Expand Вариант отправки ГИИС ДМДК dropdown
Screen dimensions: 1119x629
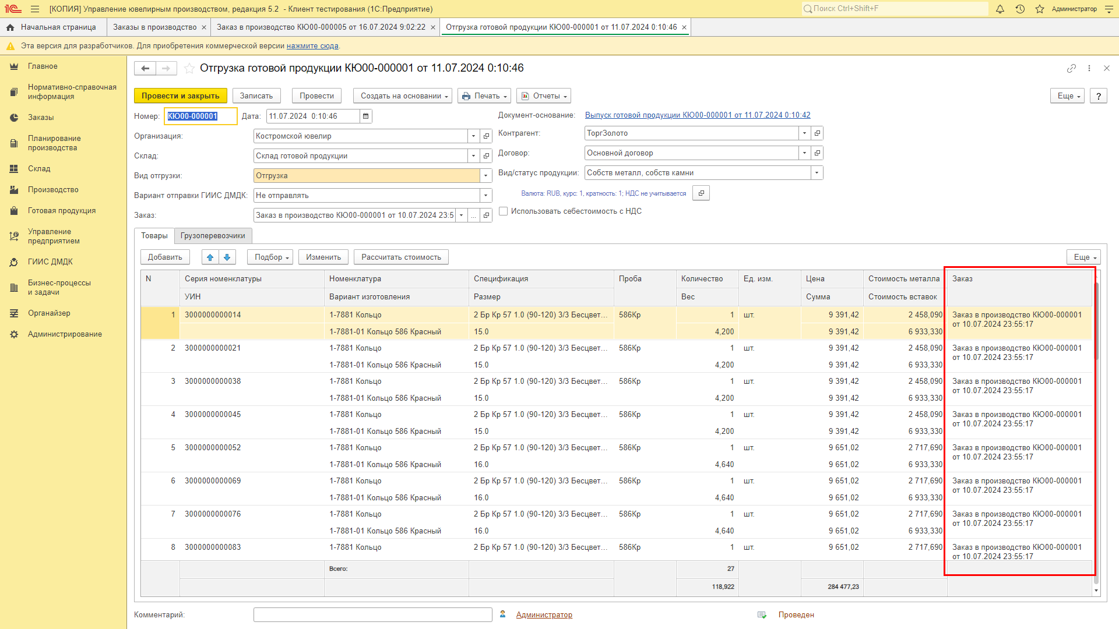pos(485,196)
